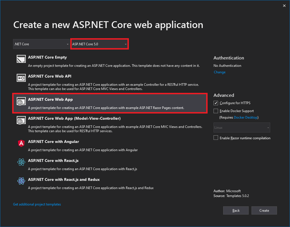Select the ASP.NET Core Web API title

50,76
